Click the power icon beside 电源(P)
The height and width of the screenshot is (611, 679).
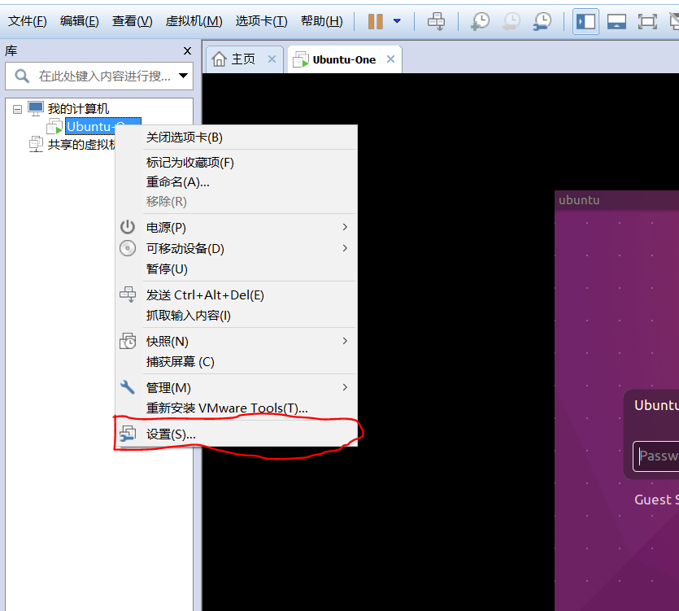pos(128,227)
